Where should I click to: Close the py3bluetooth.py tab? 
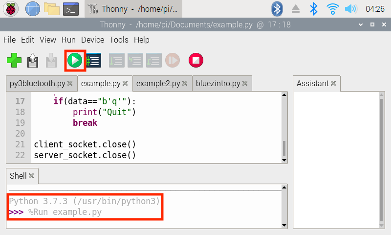(x=70, y=83)
